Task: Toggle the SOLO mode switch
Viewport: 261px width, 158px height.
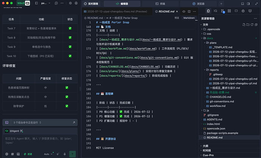Action: pyautogui.click(x=23, y=3)
